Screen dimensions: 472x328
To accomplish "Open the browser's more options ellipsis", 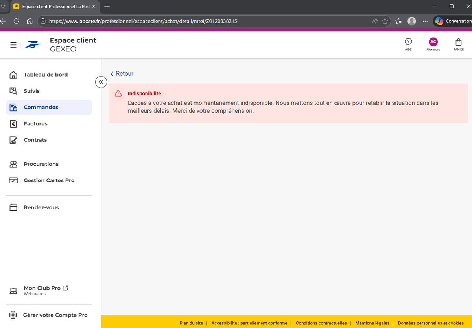I will (425, 21).
